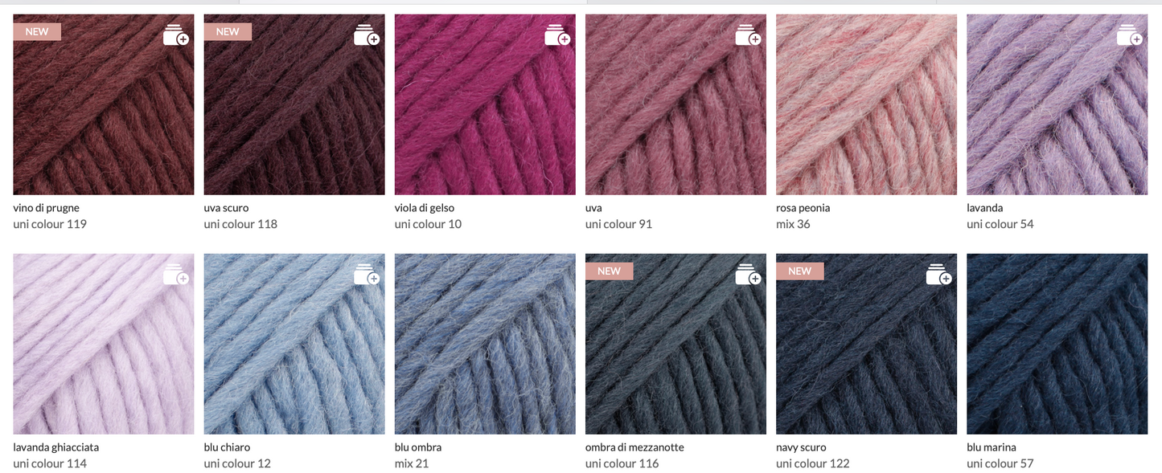The width and height of the screenshot is (1162, 473).
Task: Open the viola di gelso magenta yarn image
Action: coord(485,104)
